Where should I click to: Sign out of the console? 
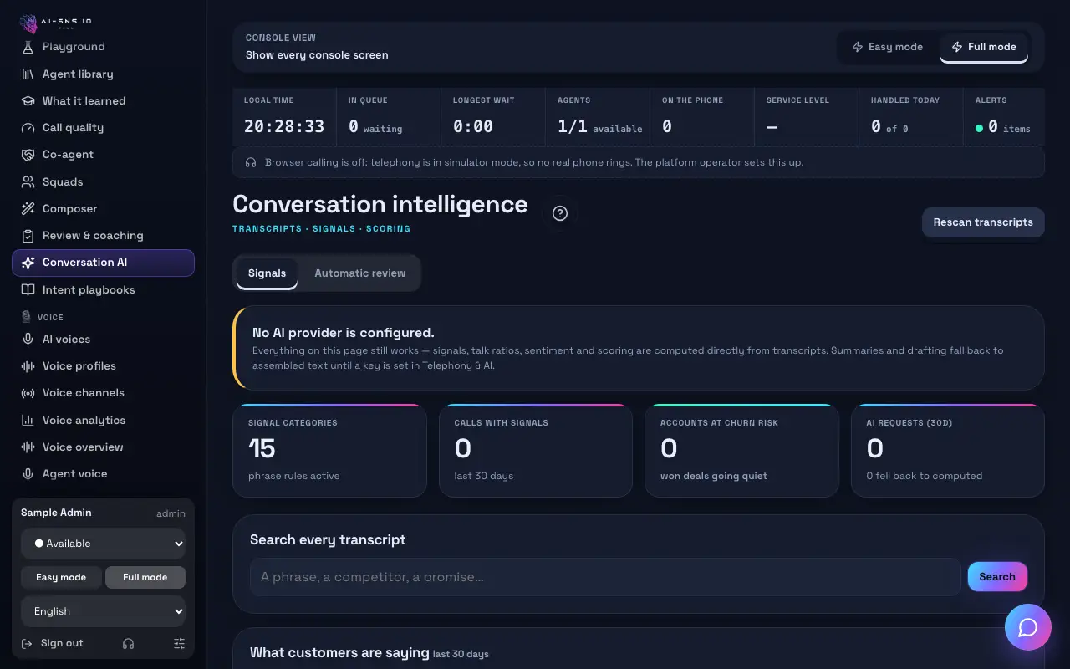[52, 643]
